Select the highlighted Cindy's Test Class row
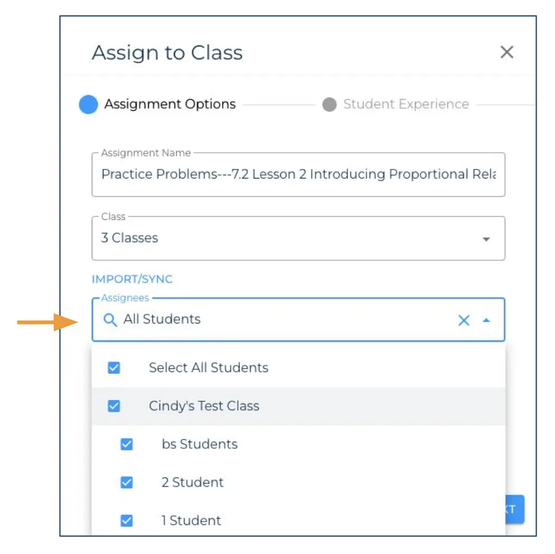Image resolution: width=555 pixels, height=554 pixels. click(204, 406)
